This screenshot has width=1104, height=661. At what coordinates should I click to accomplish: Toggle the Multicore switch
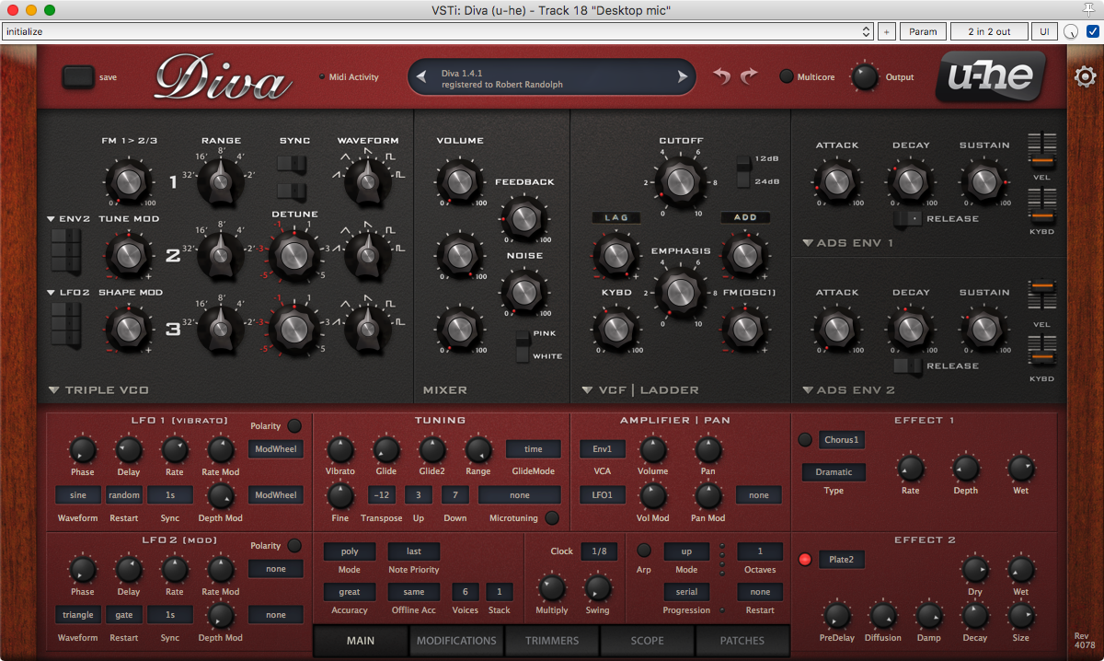pyautogui.click(x=787, y=76)
